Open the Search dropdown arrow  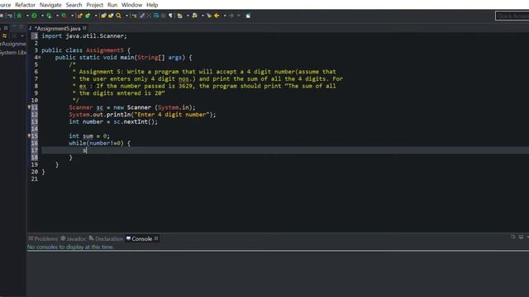click(x=126, y=16)
